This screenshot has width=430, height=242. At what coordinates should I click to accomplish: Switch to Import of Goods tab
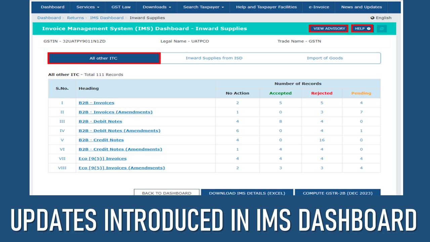coord(325,58)
